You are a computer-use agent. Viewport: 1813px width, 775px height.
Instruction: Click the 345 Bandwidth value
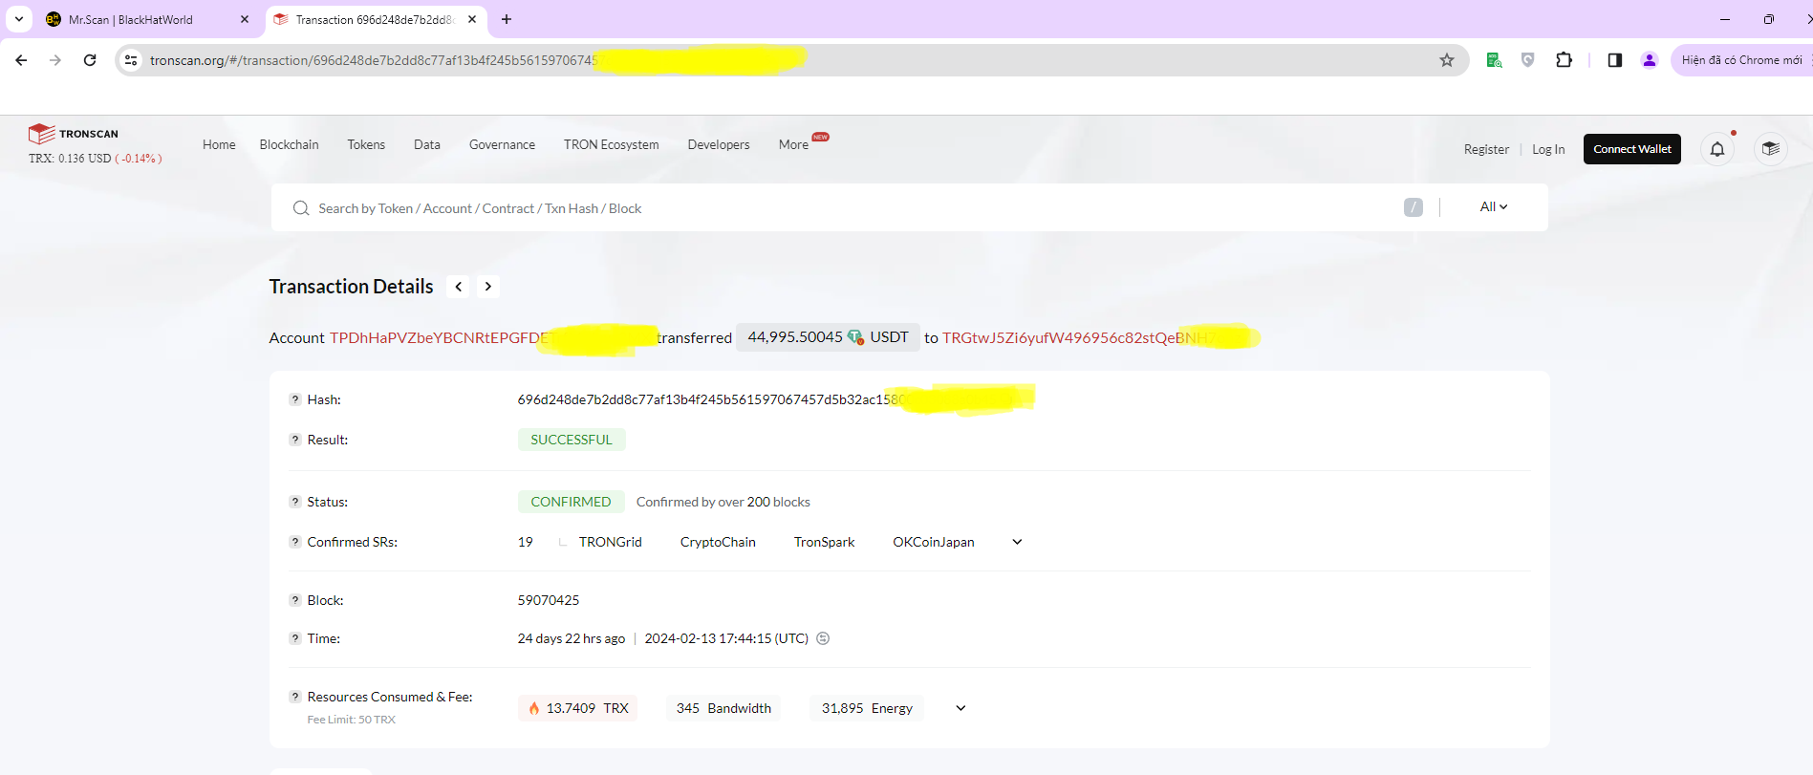(723, 708)
